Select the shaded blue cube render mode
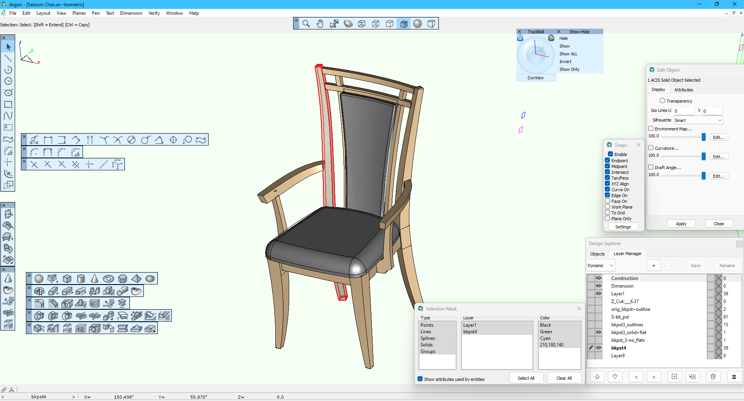The height and width of the screenshot is (401, 744). (x=404, y=24)
